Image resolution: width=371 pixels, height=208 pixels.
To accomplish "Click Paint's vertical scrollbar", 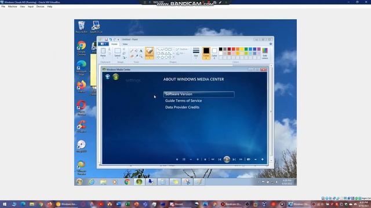I will click(271, 113).
